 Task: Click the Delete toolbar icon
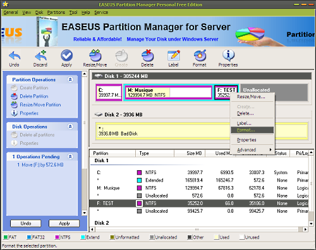coord(147,56)
